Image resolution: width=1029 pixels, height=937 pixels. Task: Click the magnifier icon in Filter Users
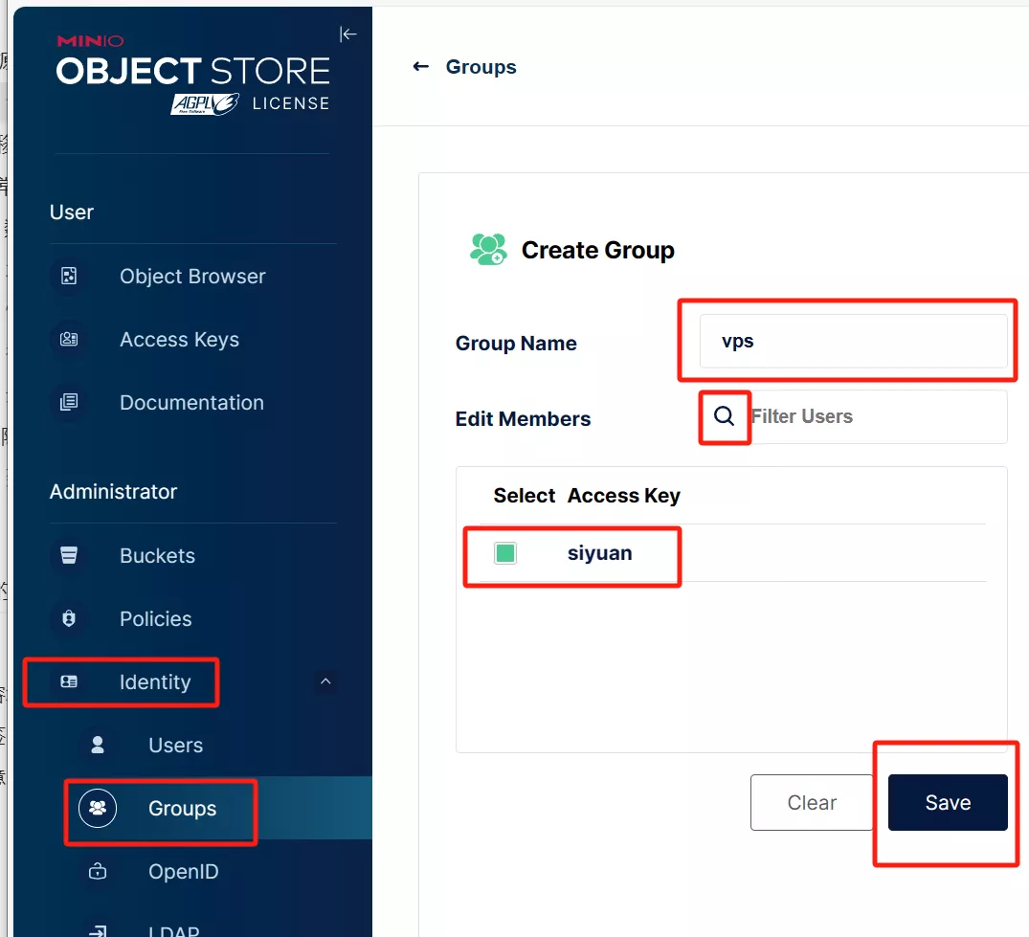(x=725, y=416)
